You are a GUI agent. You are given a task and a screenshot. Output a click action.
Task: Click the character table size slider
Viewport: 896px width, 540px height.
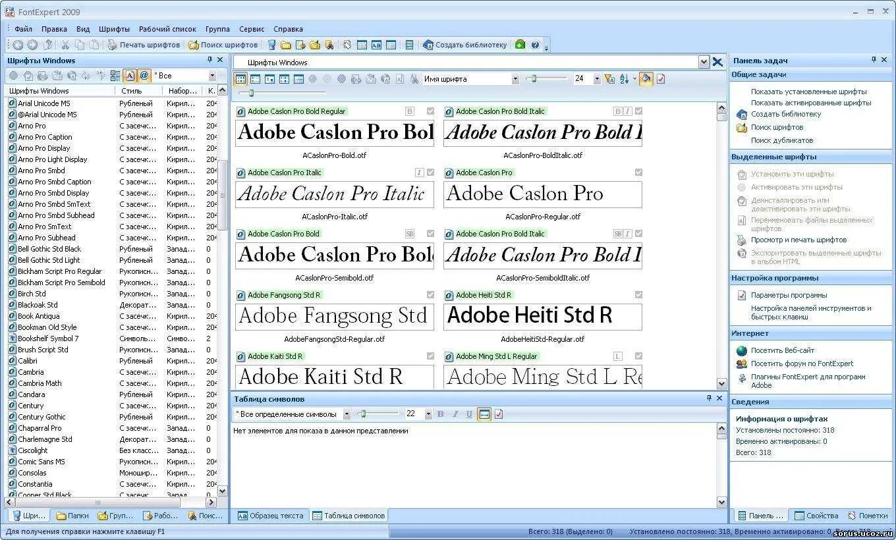point(378,414)
